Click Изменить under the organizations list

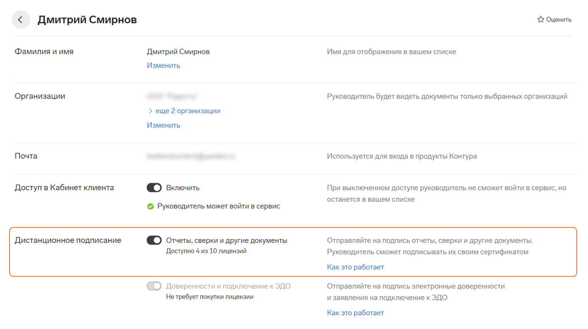click(x=163, y=125)
